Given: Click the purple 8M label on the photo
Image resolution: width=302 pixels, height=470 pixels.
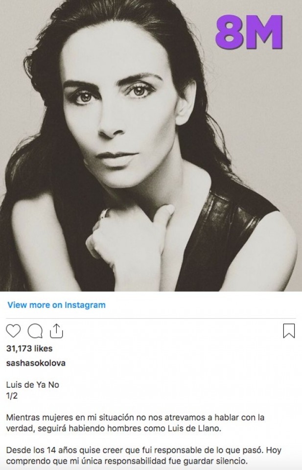Looking at the screenshot, I should (x=250, y=32).
